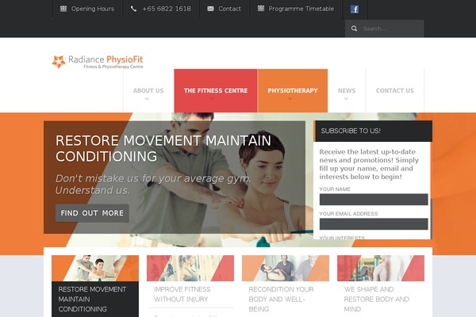The width and height of the screenshot is (476, 317).
Task: Expand the Physiotherapy dropdown arrow
Action: point(290,98)
